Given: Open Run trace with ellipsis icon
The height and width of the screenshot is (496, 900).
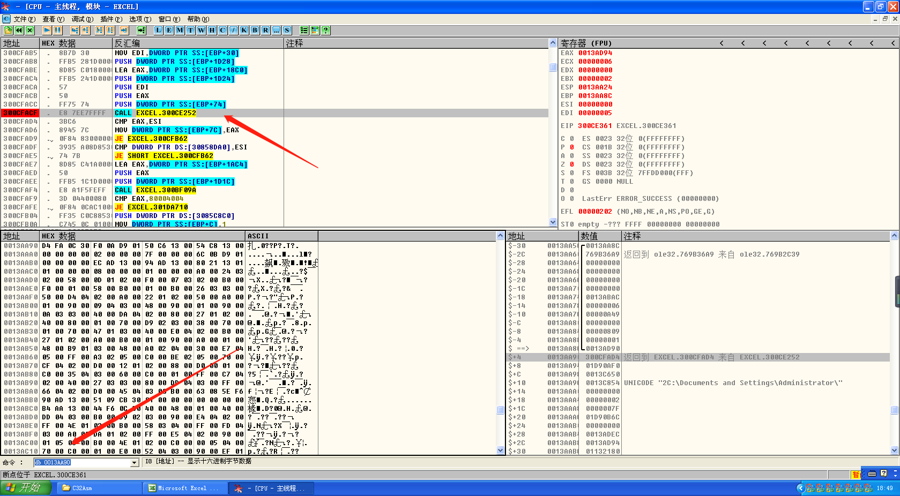Looking at the screenshot, I should click(x=277, y=30).
